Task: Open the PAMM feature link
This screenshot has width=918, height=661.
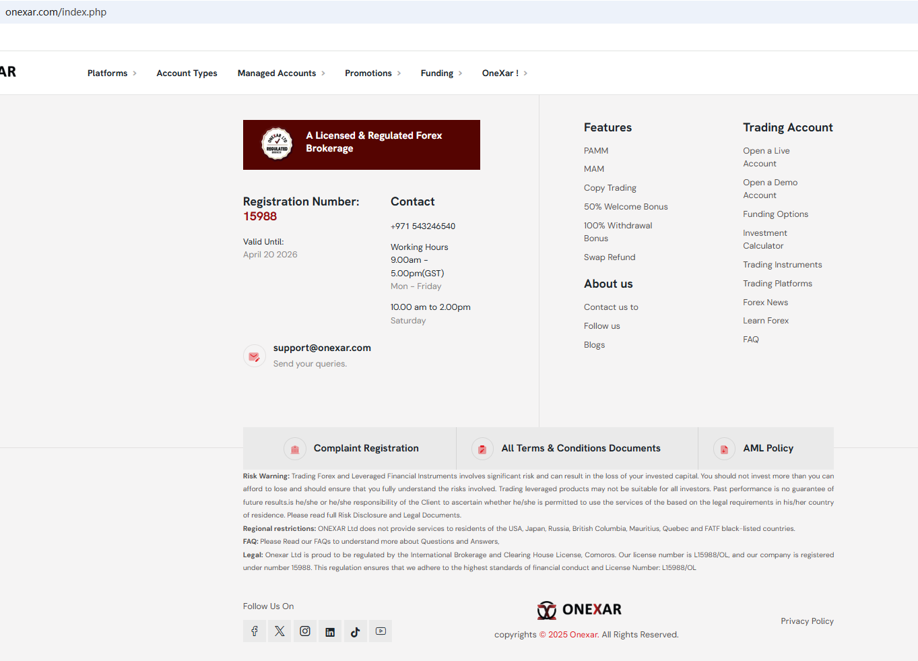Action: 596,151
